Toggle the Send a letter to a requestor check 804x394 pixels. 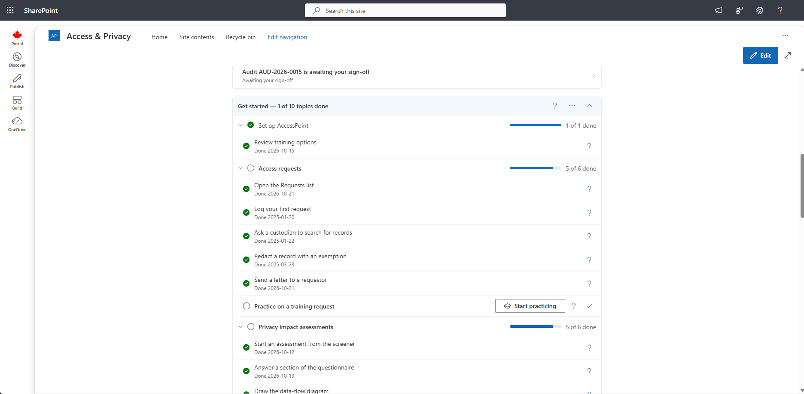247,283
